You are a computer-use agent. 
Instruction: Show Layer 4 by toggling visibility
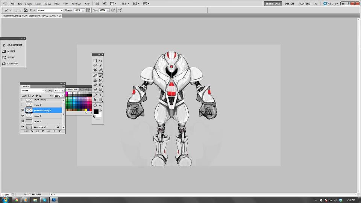[x=23, y=105]
